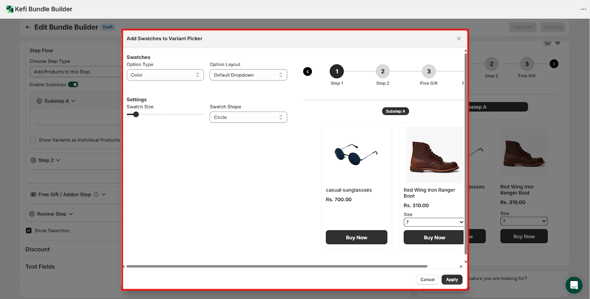This screenshot has width=590, height=299.
Task: Click the Swatch Size slider handle
Action: 136,114
